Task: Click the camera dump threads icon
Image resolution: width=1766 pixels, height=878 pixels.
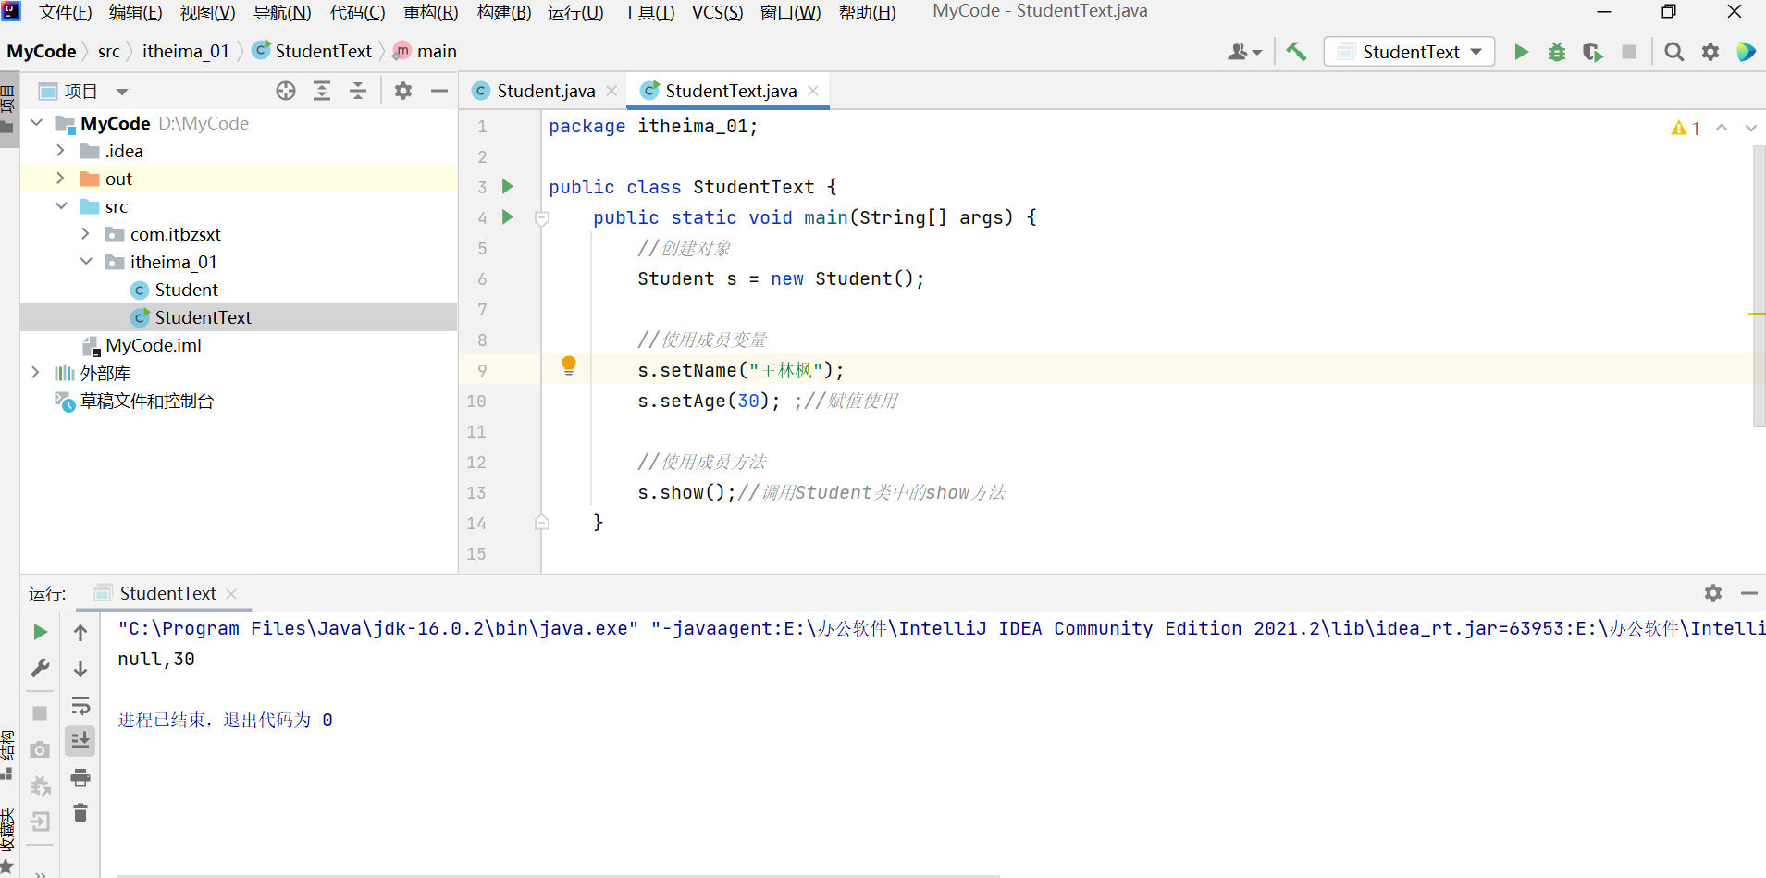Action: pyautogui.click(x=40, y=749)
